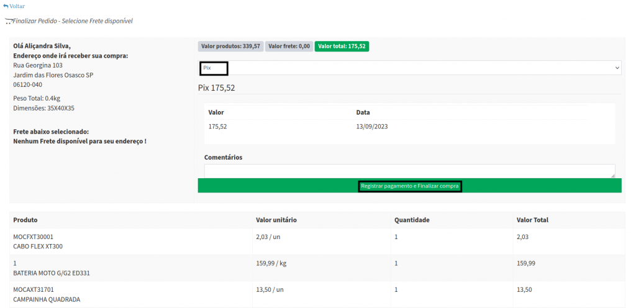Viewport: 636px width, 308px height.
Task: Click the chevron arrow of payment select
Action: click(x=617, y=68)
